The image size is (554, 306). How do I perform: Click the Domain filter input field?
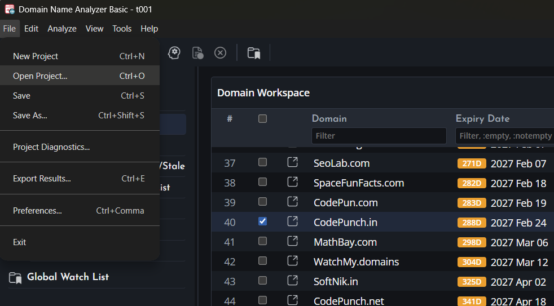coord(379,136)
